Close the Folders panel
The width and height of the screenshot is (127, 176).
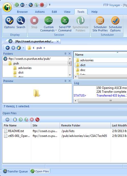70,54
